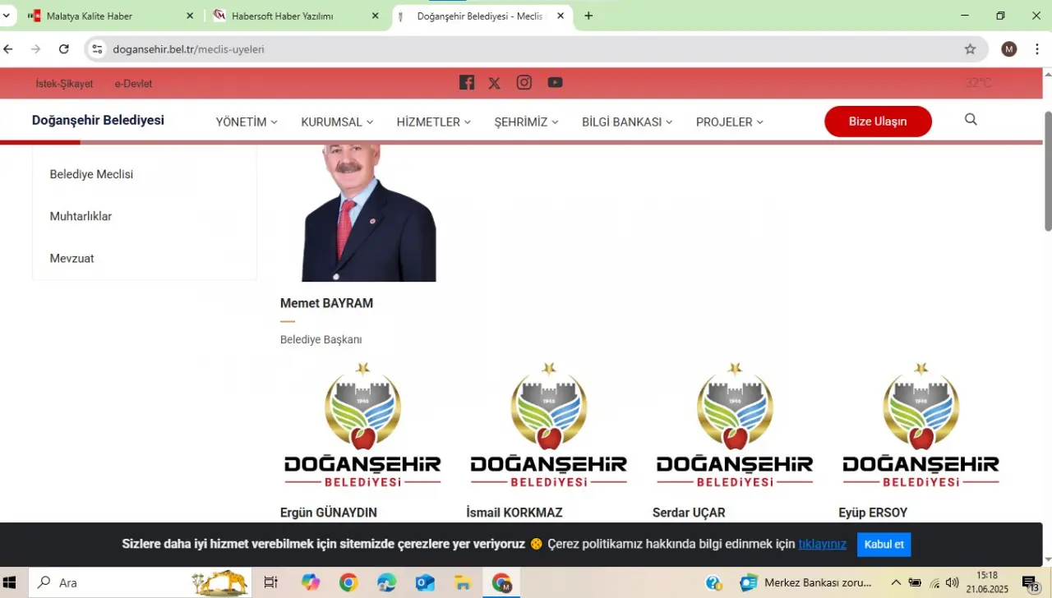Launch Copilot from the taskbar
Image resolution: width=1052 pixels, height=598 pixels.
pos(310,582)
